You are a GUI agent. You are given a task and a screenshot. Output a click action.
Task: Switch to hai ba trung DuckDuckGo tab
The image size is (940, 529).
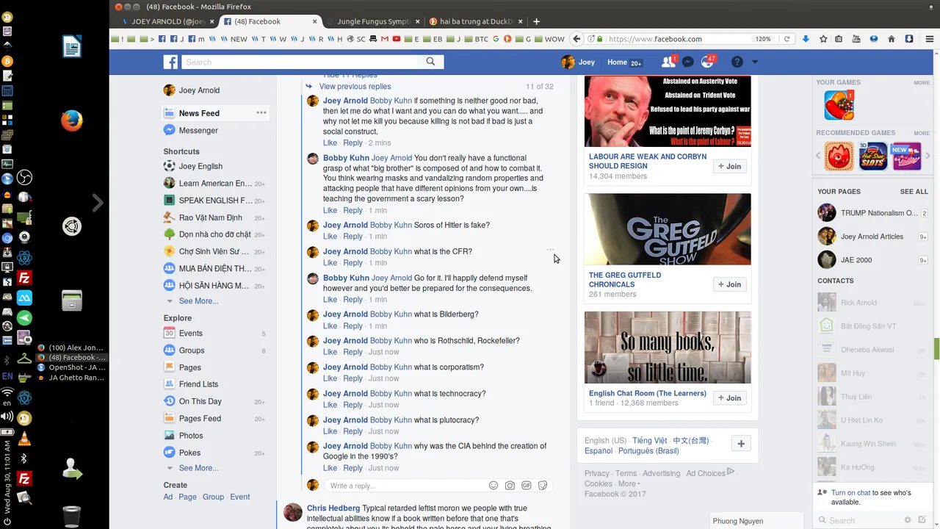click(476, 21)
